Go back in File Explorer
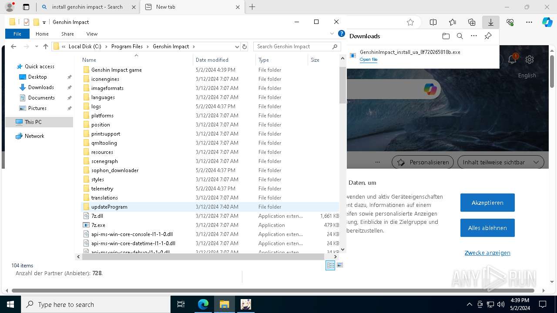 coord(13,47)
